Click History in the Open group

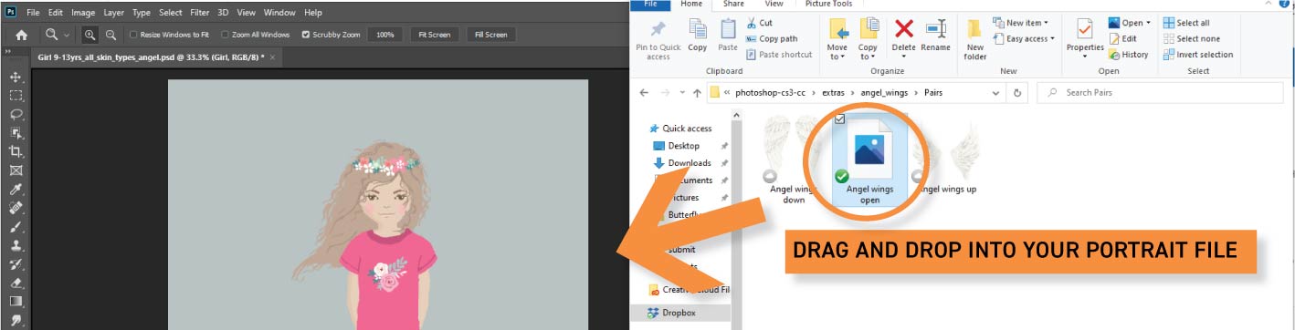(x=1128, y=54)
